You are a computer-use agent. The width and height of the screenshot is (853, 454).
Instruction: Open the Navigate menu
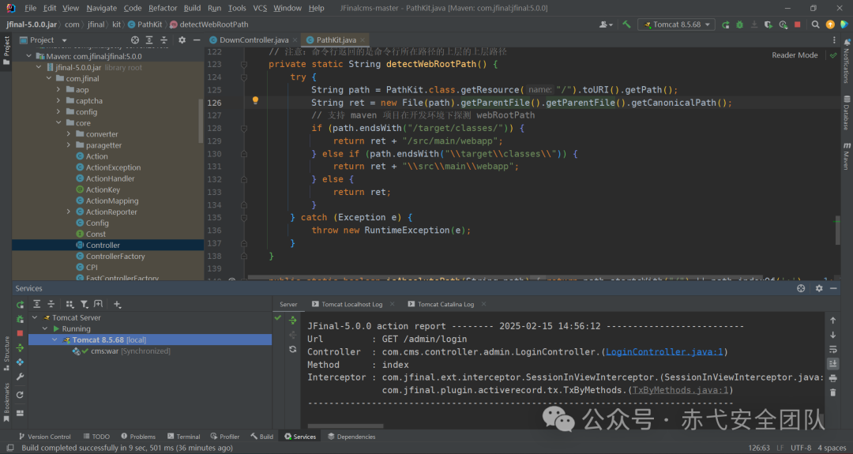101,8
